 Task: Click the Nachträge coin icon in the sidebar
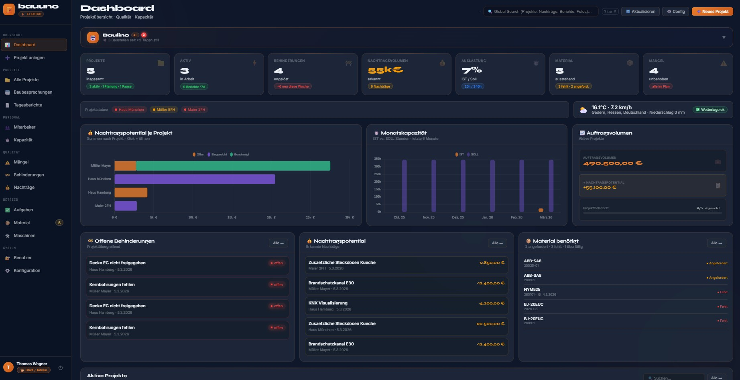tap(8, 187)
